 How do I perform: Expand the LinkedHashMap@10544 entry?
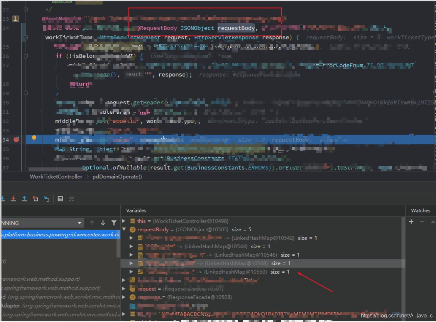tap(131, 246)
